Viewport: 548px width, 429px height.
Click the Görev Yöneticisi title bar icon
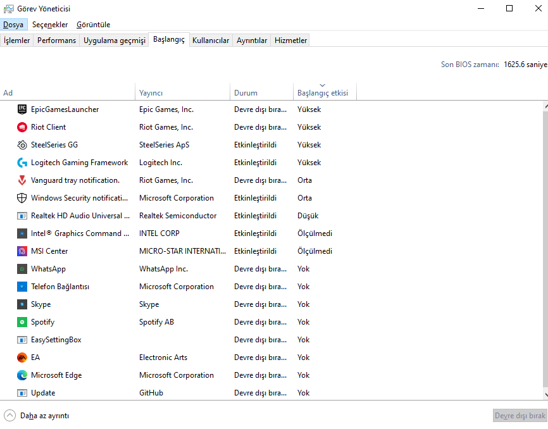(9, 9)
